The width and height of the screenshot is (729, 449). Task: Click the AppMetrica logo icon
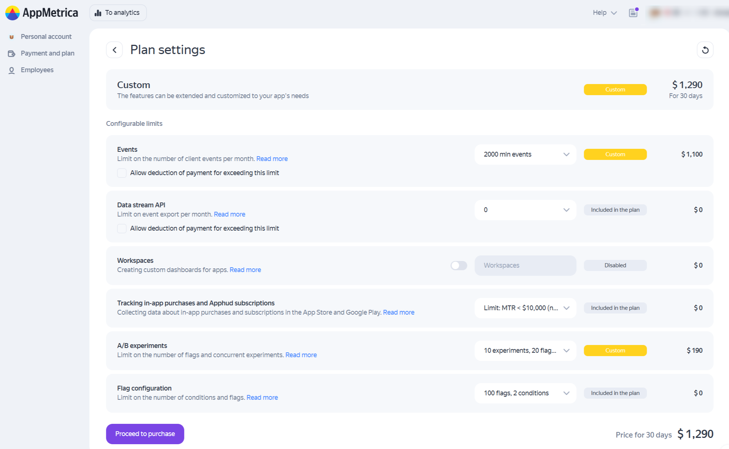coord(12,13)
